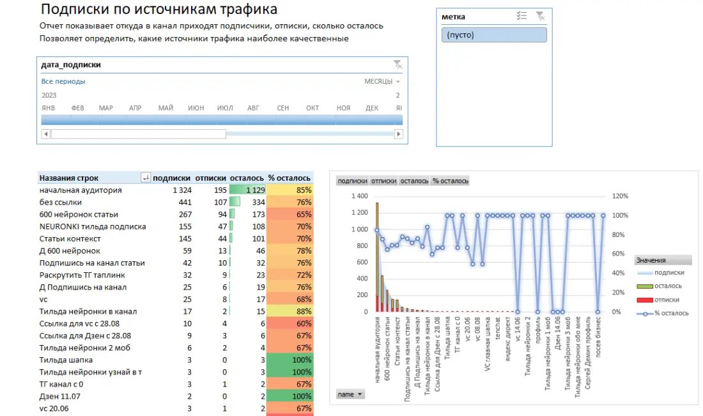The image size is (703, 416).
Task: Click the timeline horizontal scrollbar track
Action: coord(307,133)
